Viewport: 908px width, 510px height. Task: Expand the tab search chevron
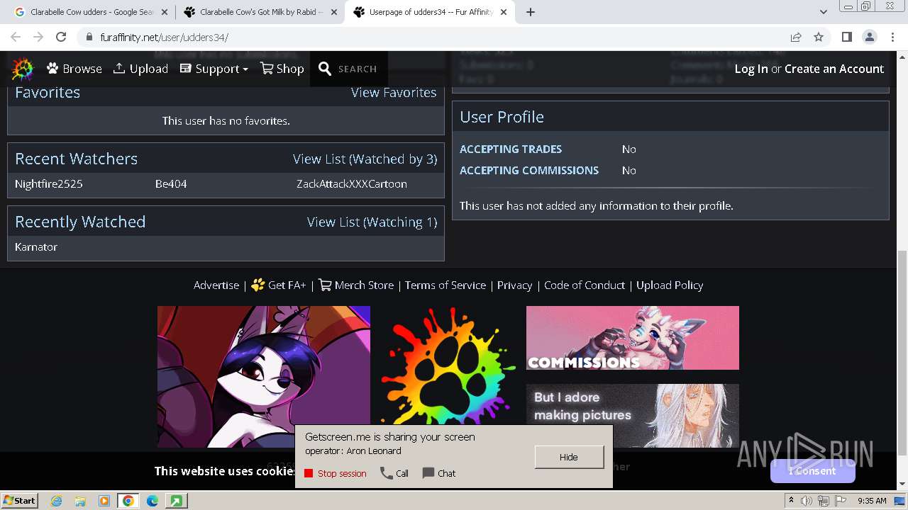point(823,12)
